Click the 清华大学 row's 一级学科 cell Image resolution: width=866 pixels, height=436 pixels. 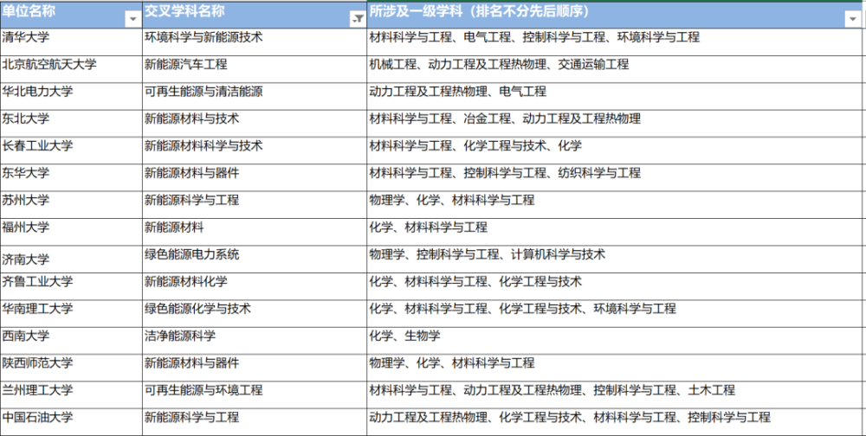(x=614, y=42)
